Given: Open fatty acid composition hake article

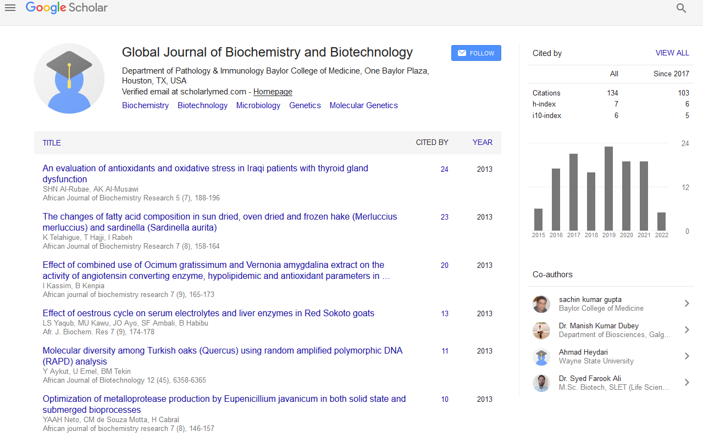Looking at the screenshot, I should (x=220, y=222).
